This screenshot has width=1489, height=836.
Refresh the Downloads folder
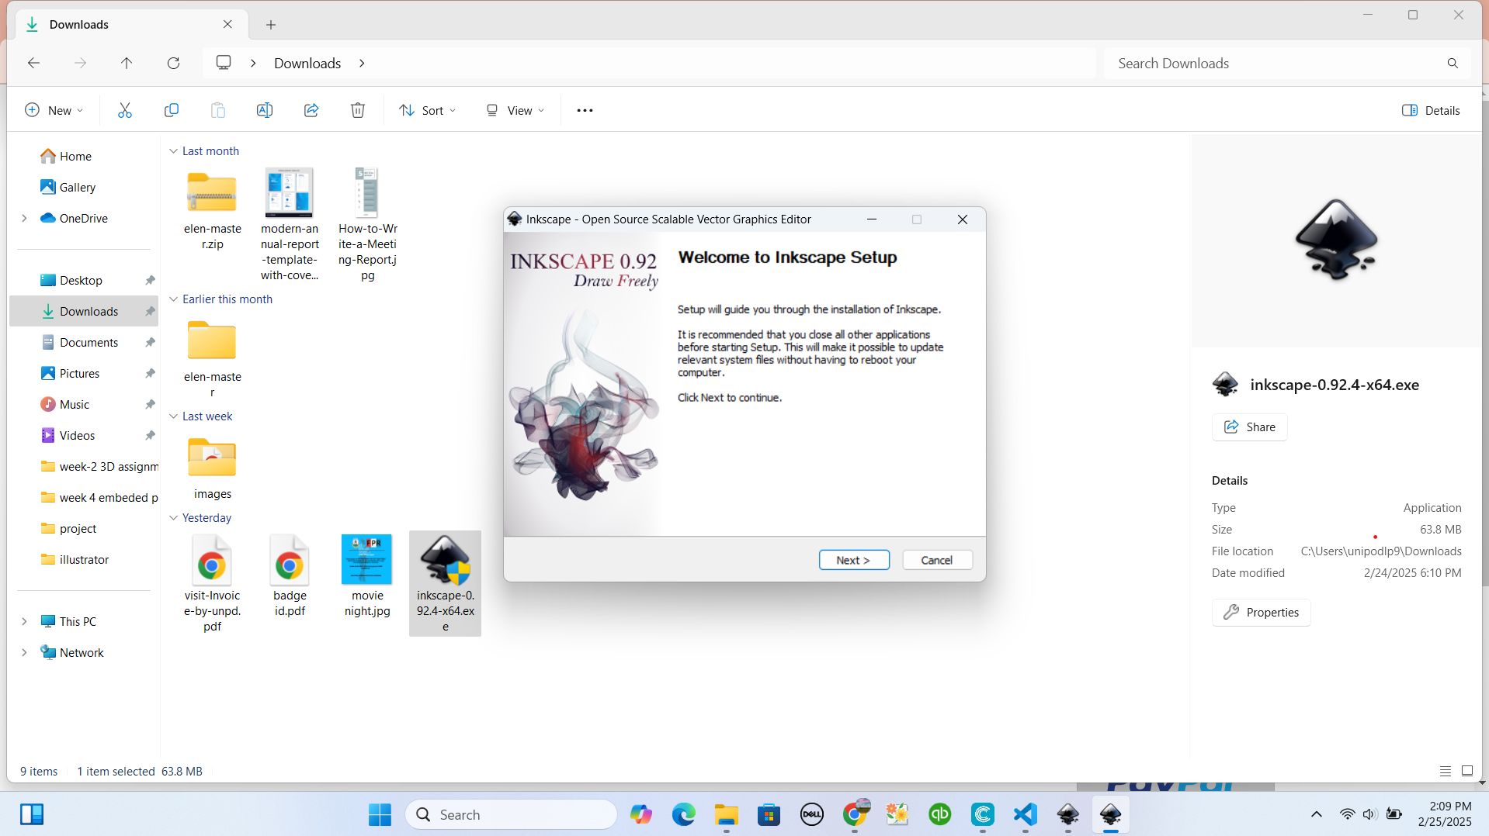coord(174,63)
